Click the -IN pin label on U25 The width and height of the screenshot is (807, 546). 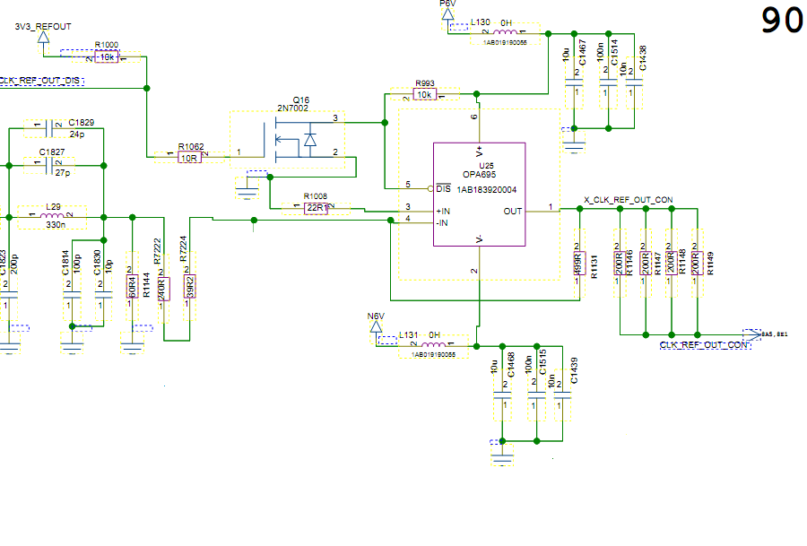tap(442, 223)
